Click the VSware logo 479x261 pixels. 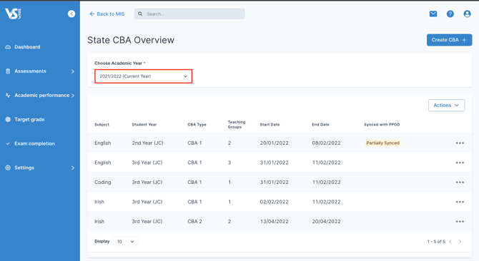tap(13, 14)
